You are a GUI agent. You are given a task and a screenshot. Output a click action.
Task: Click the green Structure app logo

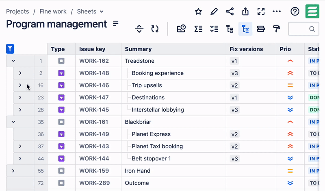(x=312, y=11)
